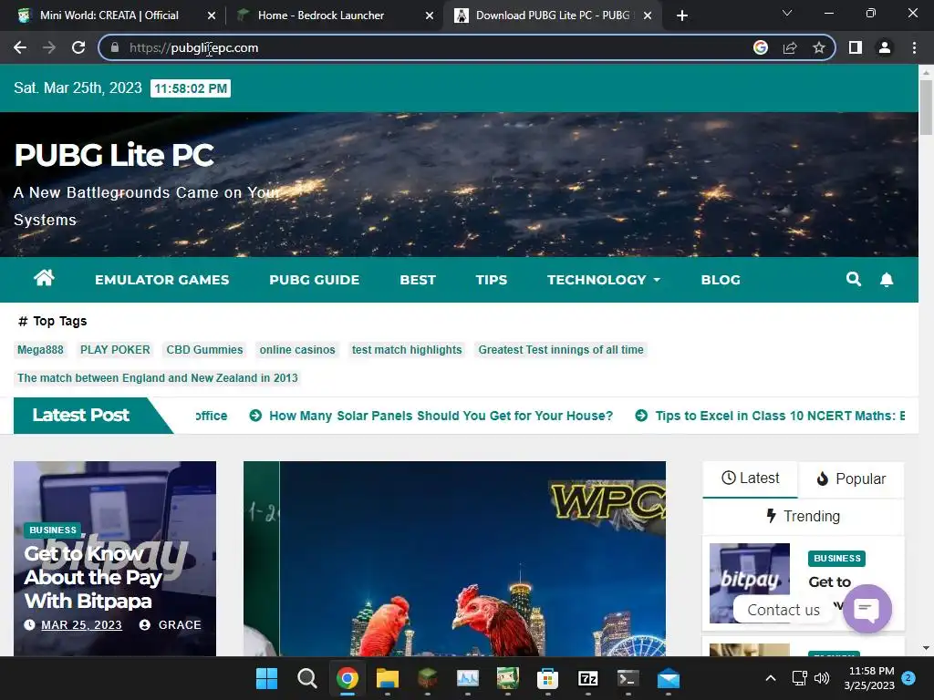
Task: Click Chrome icon in taskbar
Action: [348, 678]
